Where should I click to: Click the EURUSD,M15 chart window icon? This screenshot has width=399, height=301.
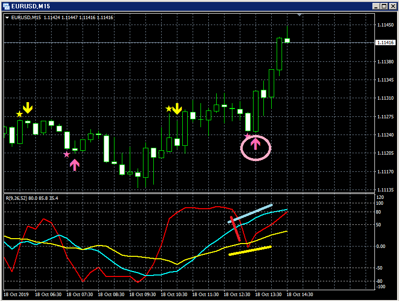[6, 6]
